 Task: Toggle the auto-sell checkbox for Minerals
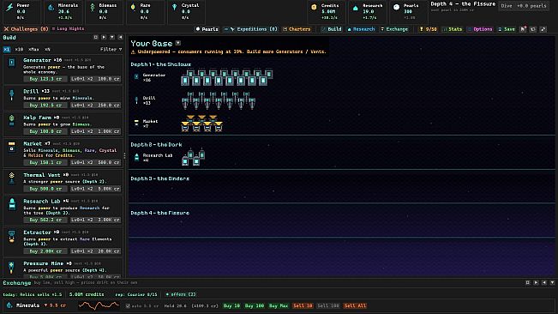click(128, 305)
